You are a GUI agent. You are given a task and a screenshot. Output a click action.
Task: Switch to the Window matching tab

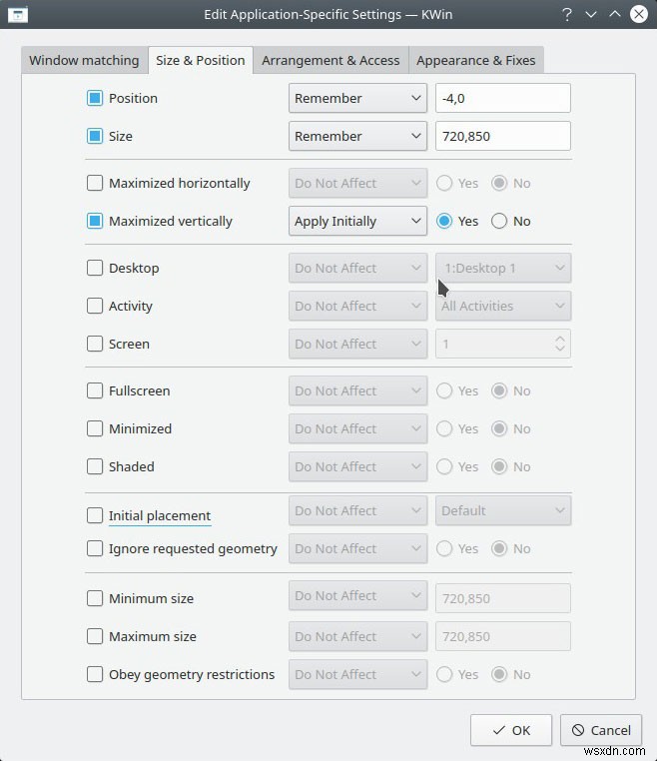click(84, 60)
